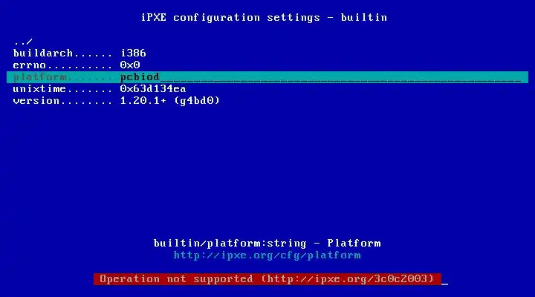Click the red Operation not supported error bar
Image resolution: width=535 pixels, height=297 pixels.
[x=267, y=279]
